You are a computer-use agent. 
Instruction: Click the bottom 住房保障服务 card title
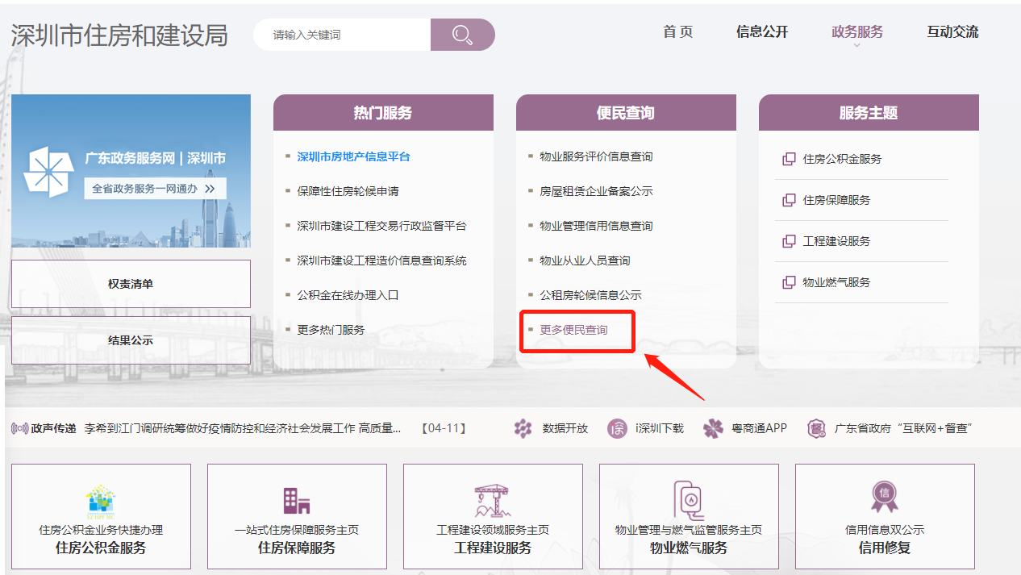[x=297, y=548]
